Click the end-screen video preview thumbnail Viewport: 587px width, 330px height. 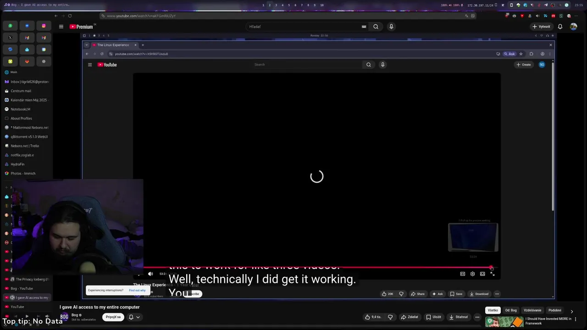[x=473, y=237]
